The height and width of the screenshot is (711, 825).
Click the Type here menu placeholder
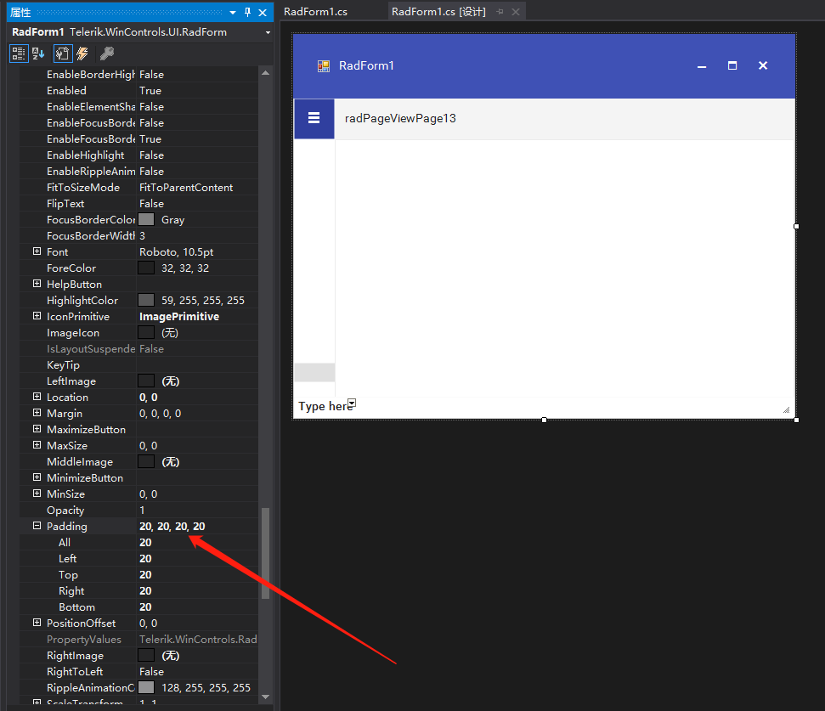click(325, 407)
